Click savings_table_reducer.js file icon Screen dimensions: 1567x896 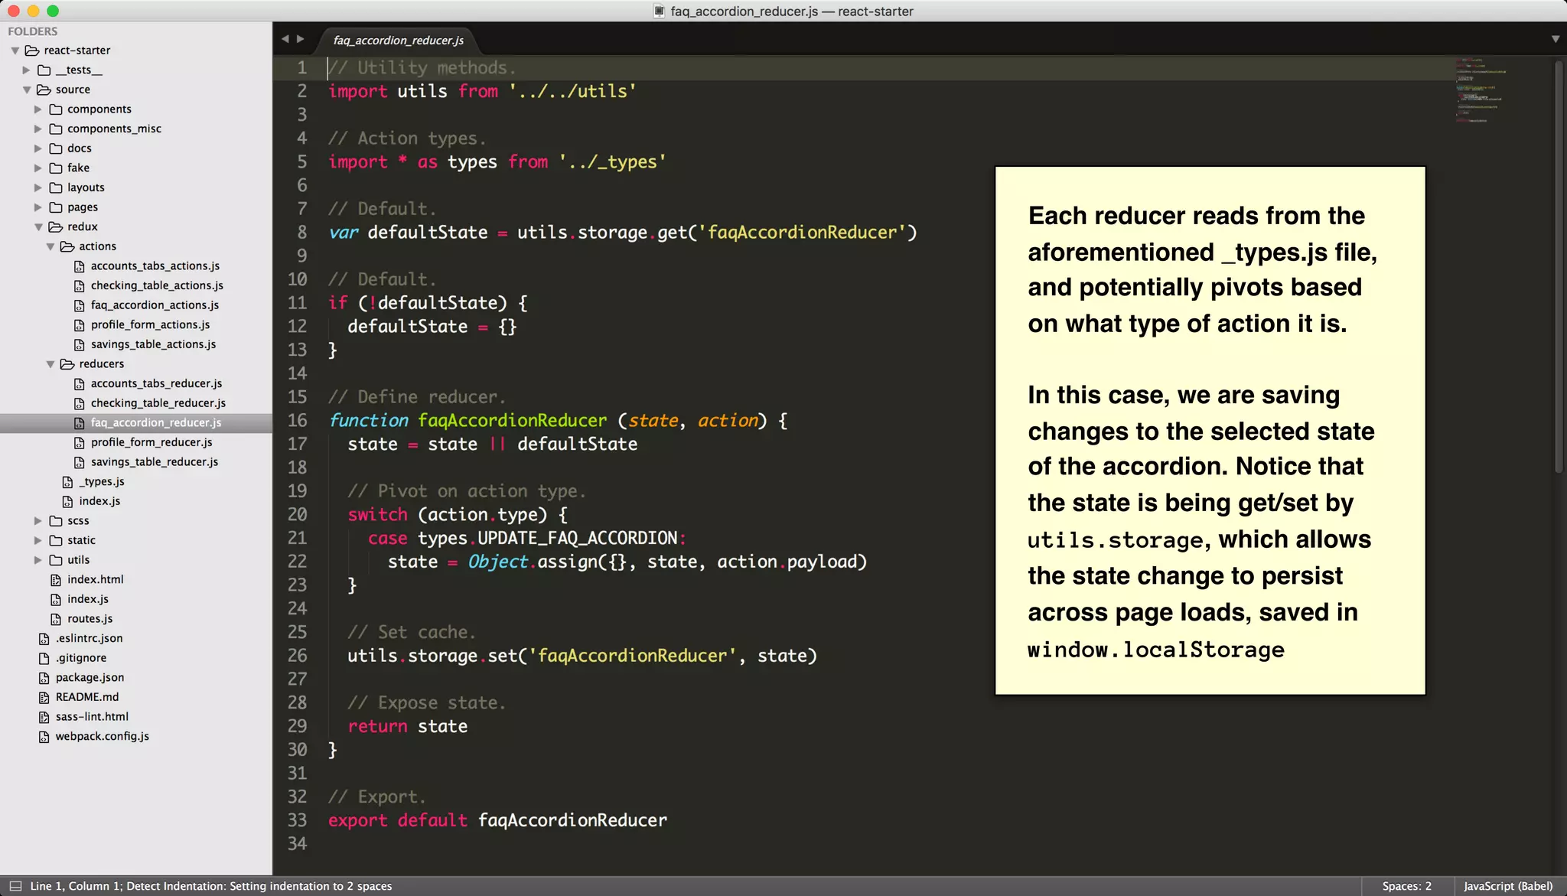pos(79,462)
